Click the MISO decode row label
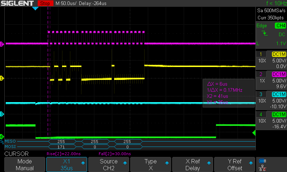Image resolution: width=287 pixels, height=172 pixels. pos(10,141)
